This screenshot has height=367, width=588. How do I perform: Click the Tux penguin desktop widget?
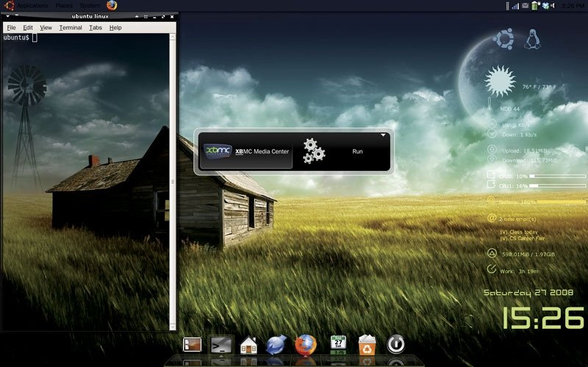tap(532, 40)
